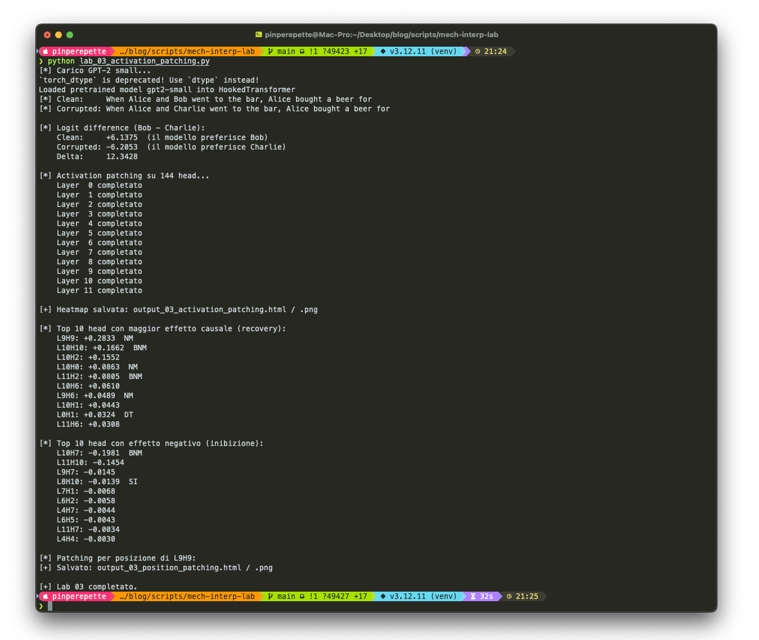The width and height of the screenshot is (759, 640).
Task: Select the git branch icon beside "main"
Action: [270, 51]
